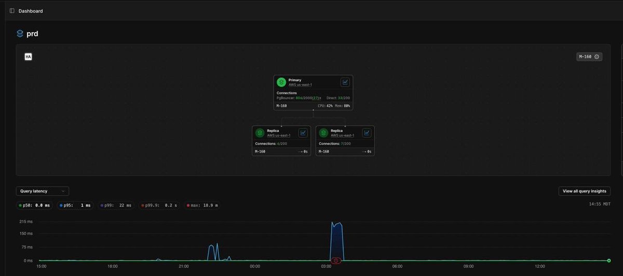
Task: Click the 21:00 time axis label
Action: pyautogui.click(x=184, y=266)
